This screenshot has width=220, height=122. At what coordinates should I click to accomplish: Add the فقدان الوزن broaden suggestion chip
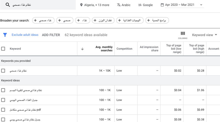[x=103, y=20]
